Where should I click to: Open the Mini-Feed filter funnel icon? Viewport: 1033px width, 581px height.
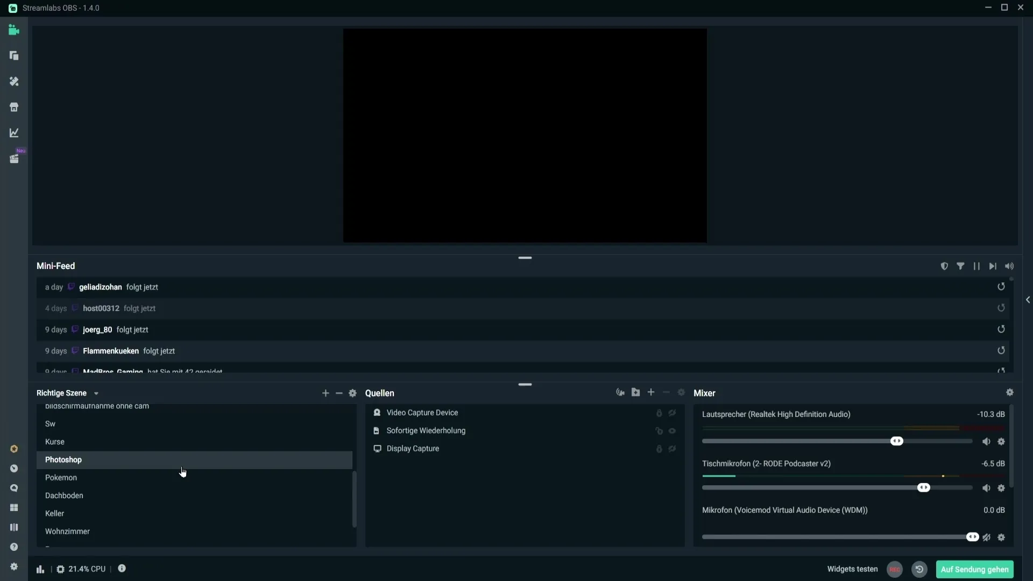(960, 266)
